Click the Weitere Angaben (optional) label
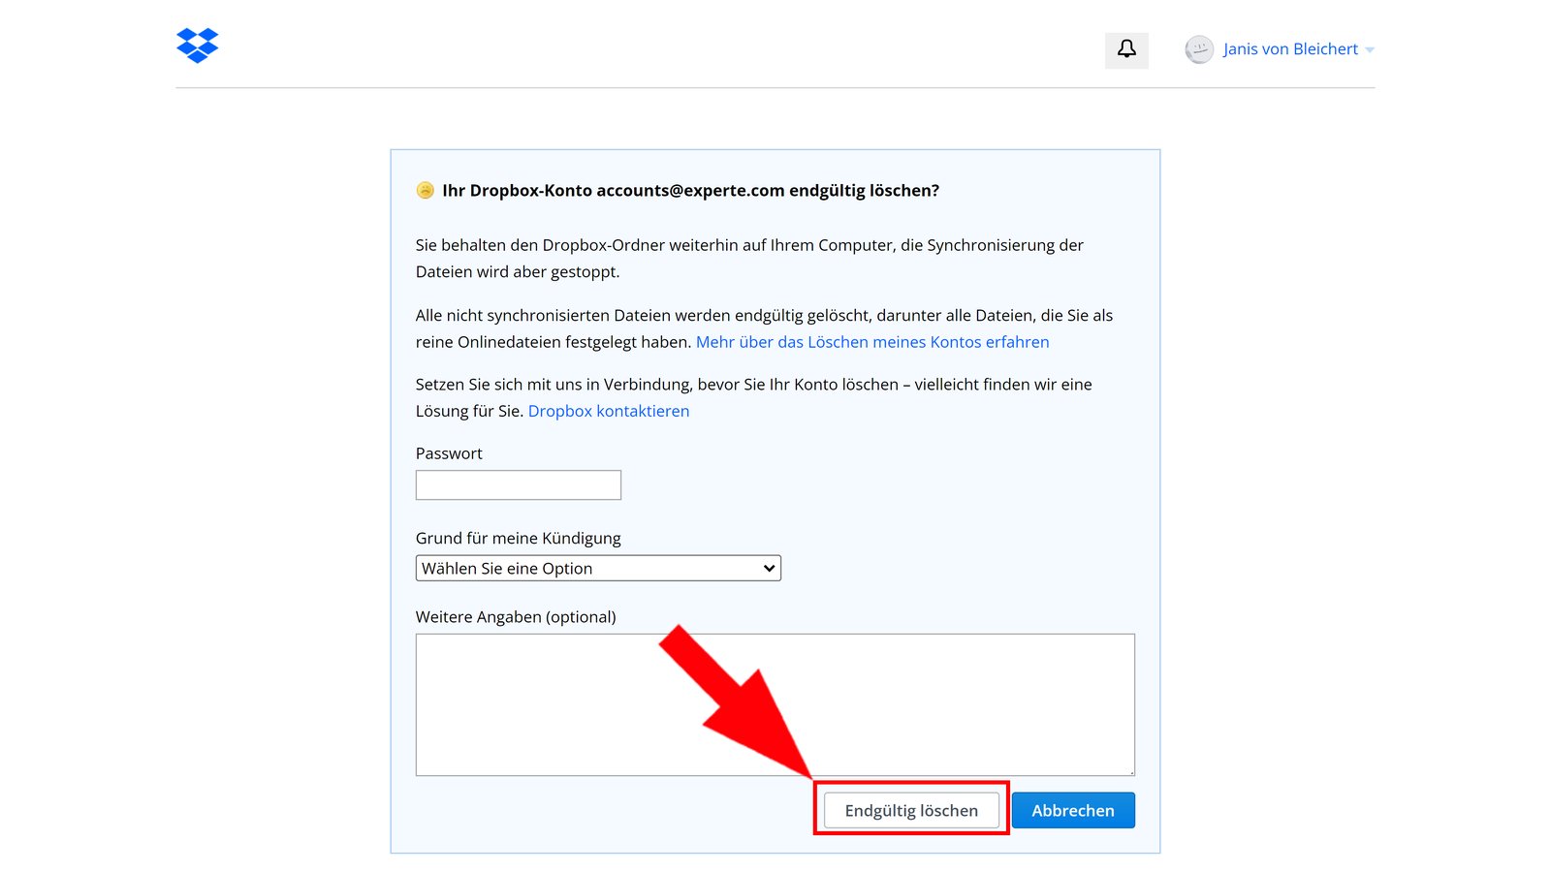1551x872 pixels. tap(516, 616)
